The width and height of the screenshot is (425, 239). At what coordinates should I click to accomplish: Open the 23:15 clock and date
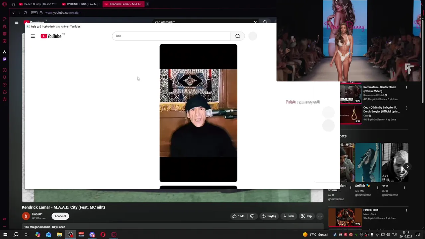(406, 235)
